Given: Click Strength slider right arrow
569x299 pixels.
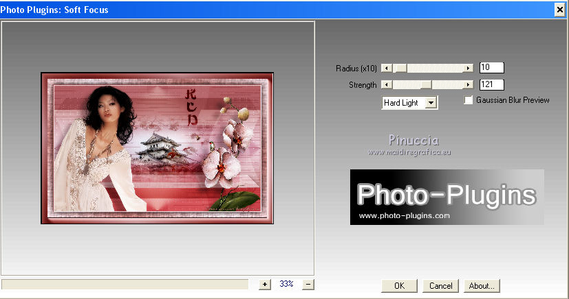Looking at the screenshot, I should click(468, 85).
